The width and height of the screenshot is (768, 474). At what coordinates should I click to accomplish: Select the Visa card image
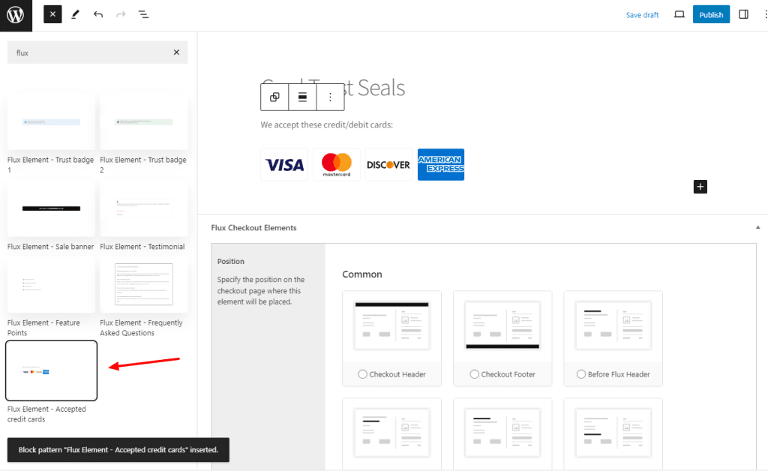[284, 164]
